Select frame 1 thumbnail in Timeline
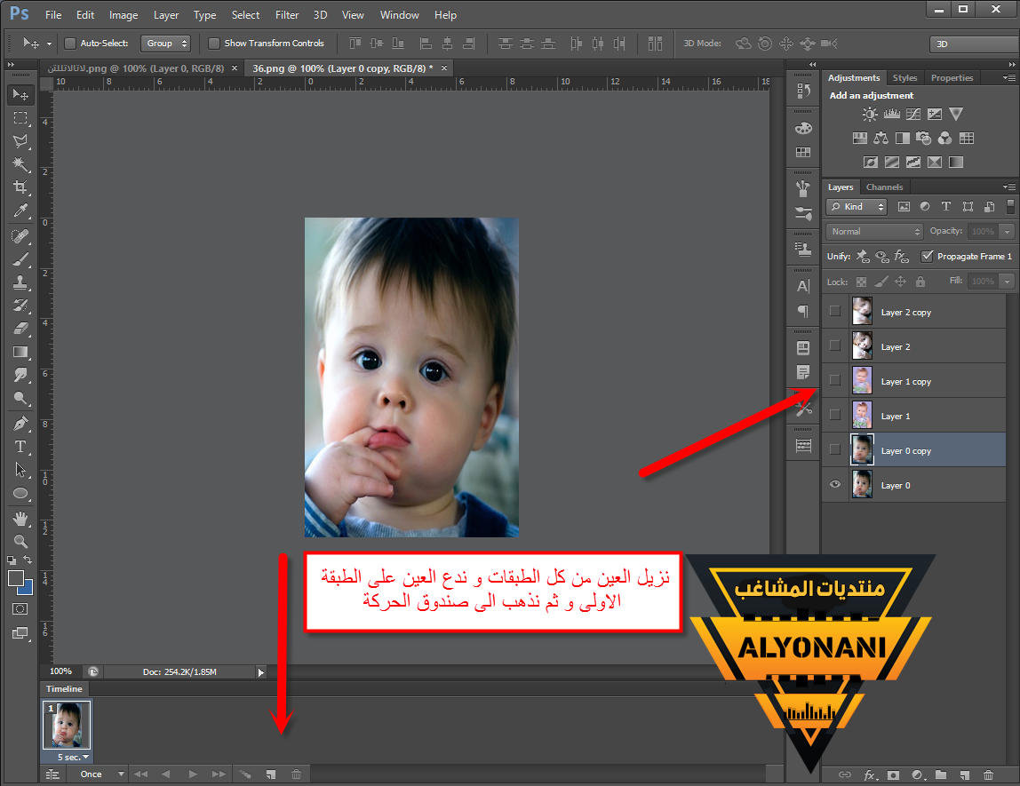The height and width of the screenshot is (786, 1020). [x=68, y=726]
